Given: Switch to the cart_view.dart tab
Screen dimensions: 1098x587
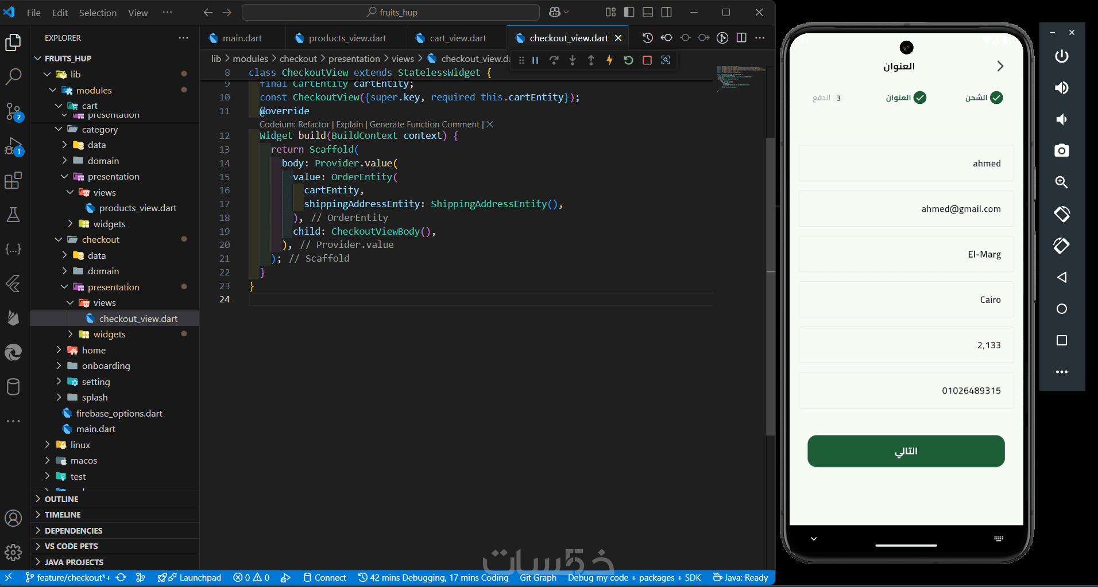Looking at the screenshot, I should pos(457,38).
